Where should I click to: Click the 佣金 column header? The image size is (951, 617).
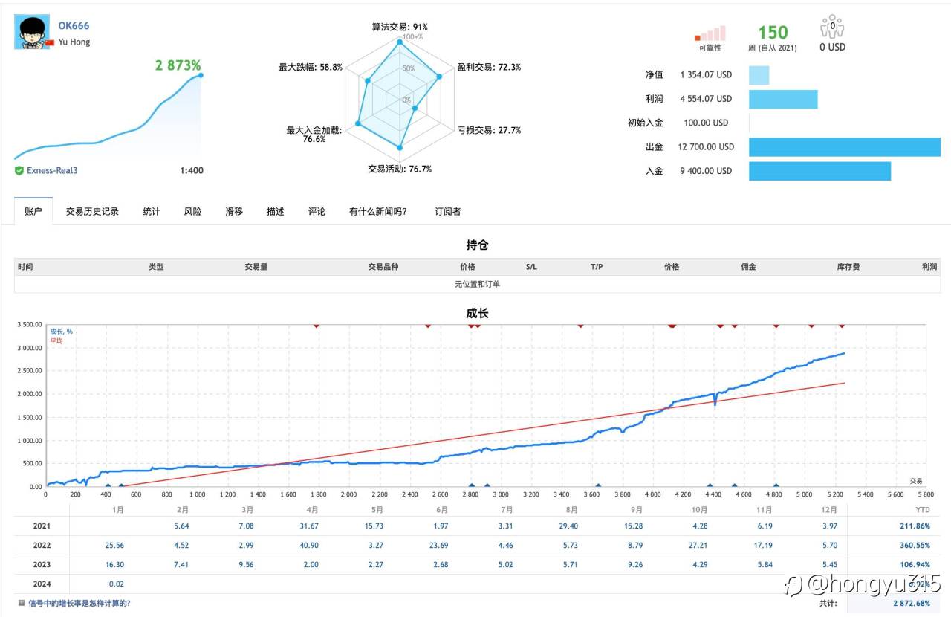point(748,267)
